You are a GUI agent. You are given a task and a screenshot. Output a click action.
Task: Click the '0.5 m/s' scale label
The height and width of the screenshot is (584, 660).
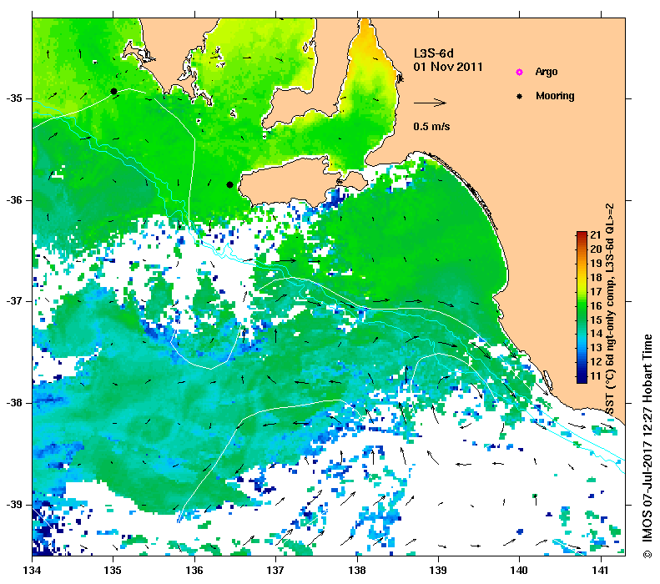tap(431, 127)
